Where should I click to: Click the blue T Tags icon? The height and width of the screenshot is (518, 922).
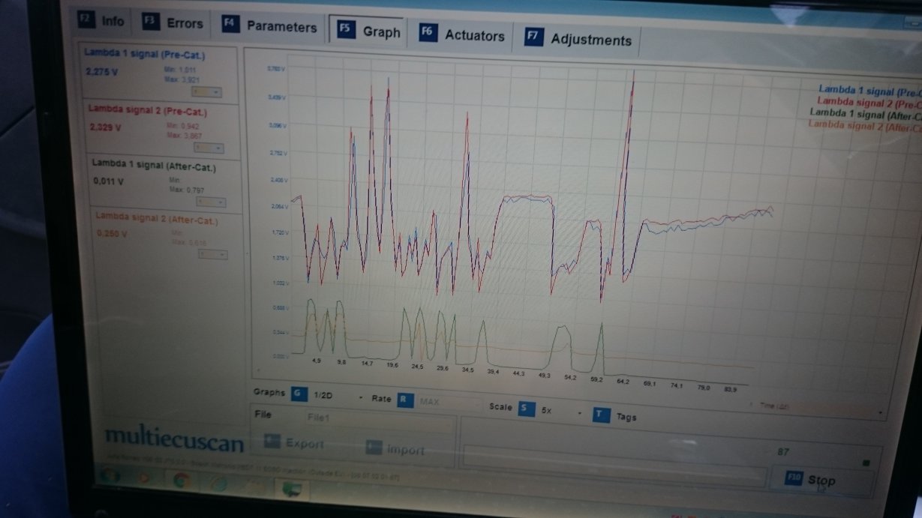(600, 415)
